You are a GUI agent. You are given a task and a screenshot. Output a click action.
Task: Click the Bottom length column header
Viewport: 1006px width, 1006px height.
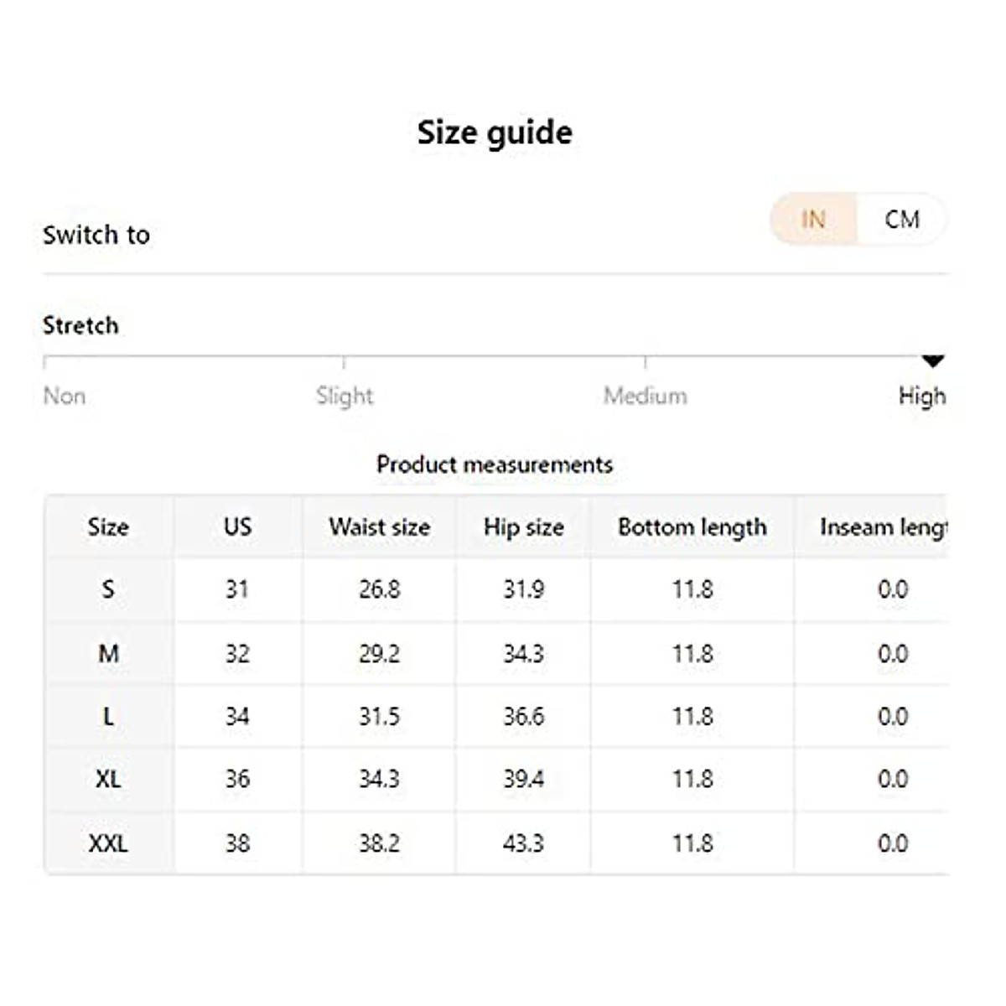pos(692,527)
